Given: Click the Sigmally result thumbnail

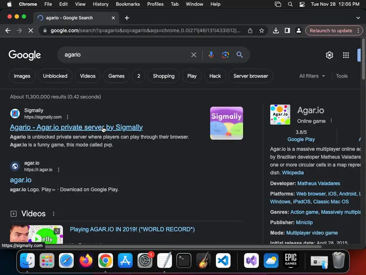Looking at the screenshot, I should pyautogui.click(x=226, y=123).
